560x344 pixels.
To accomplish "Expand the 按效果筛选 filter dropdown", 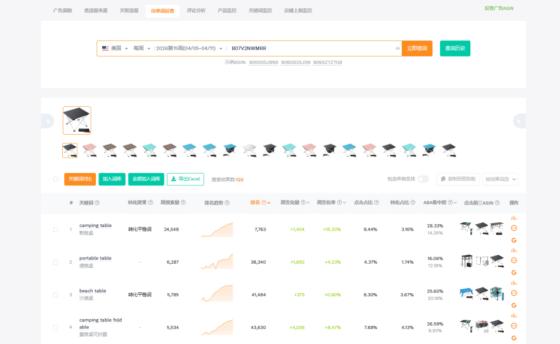I will [x=500, y=179].
